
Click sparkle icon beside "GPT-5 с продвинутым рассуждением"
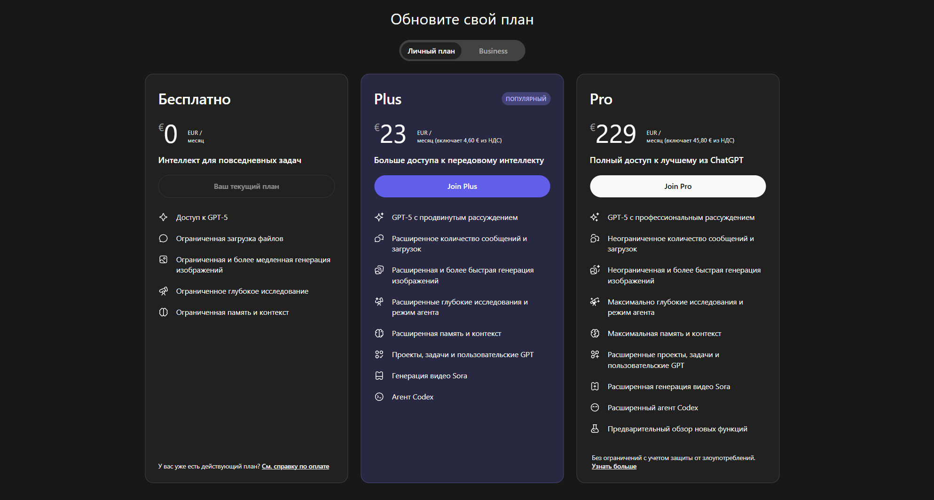pyautogui.click(x=379, y=217)
